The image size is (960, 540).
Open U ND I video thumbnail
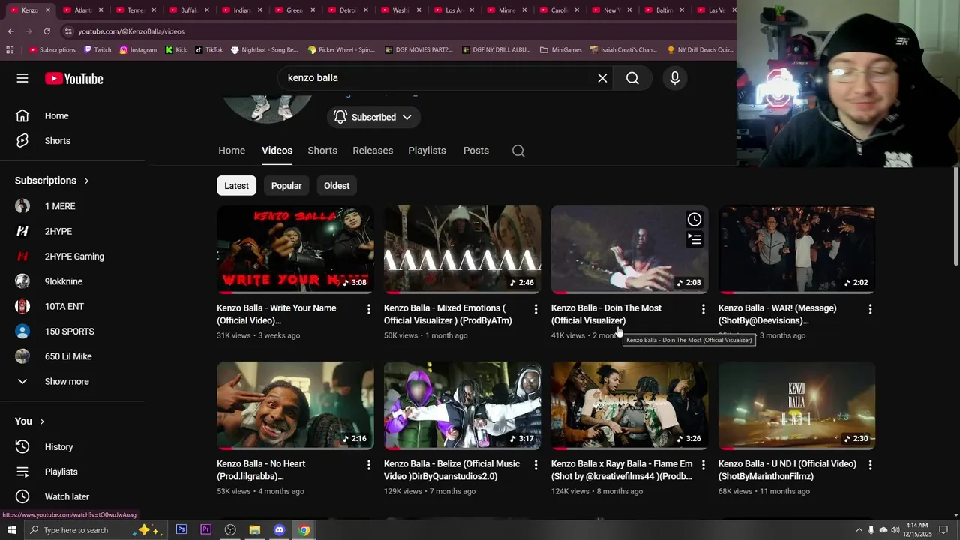(796, 406)
